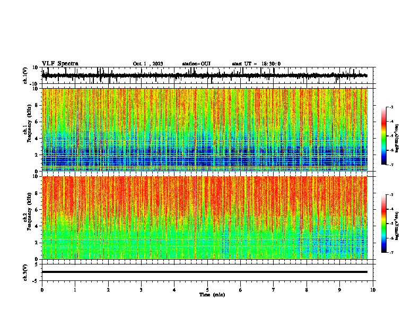This screenshot has height=325, width=420.
Task: Click the "-3" value on ch.2 color bar
Action: click(391, 195)
